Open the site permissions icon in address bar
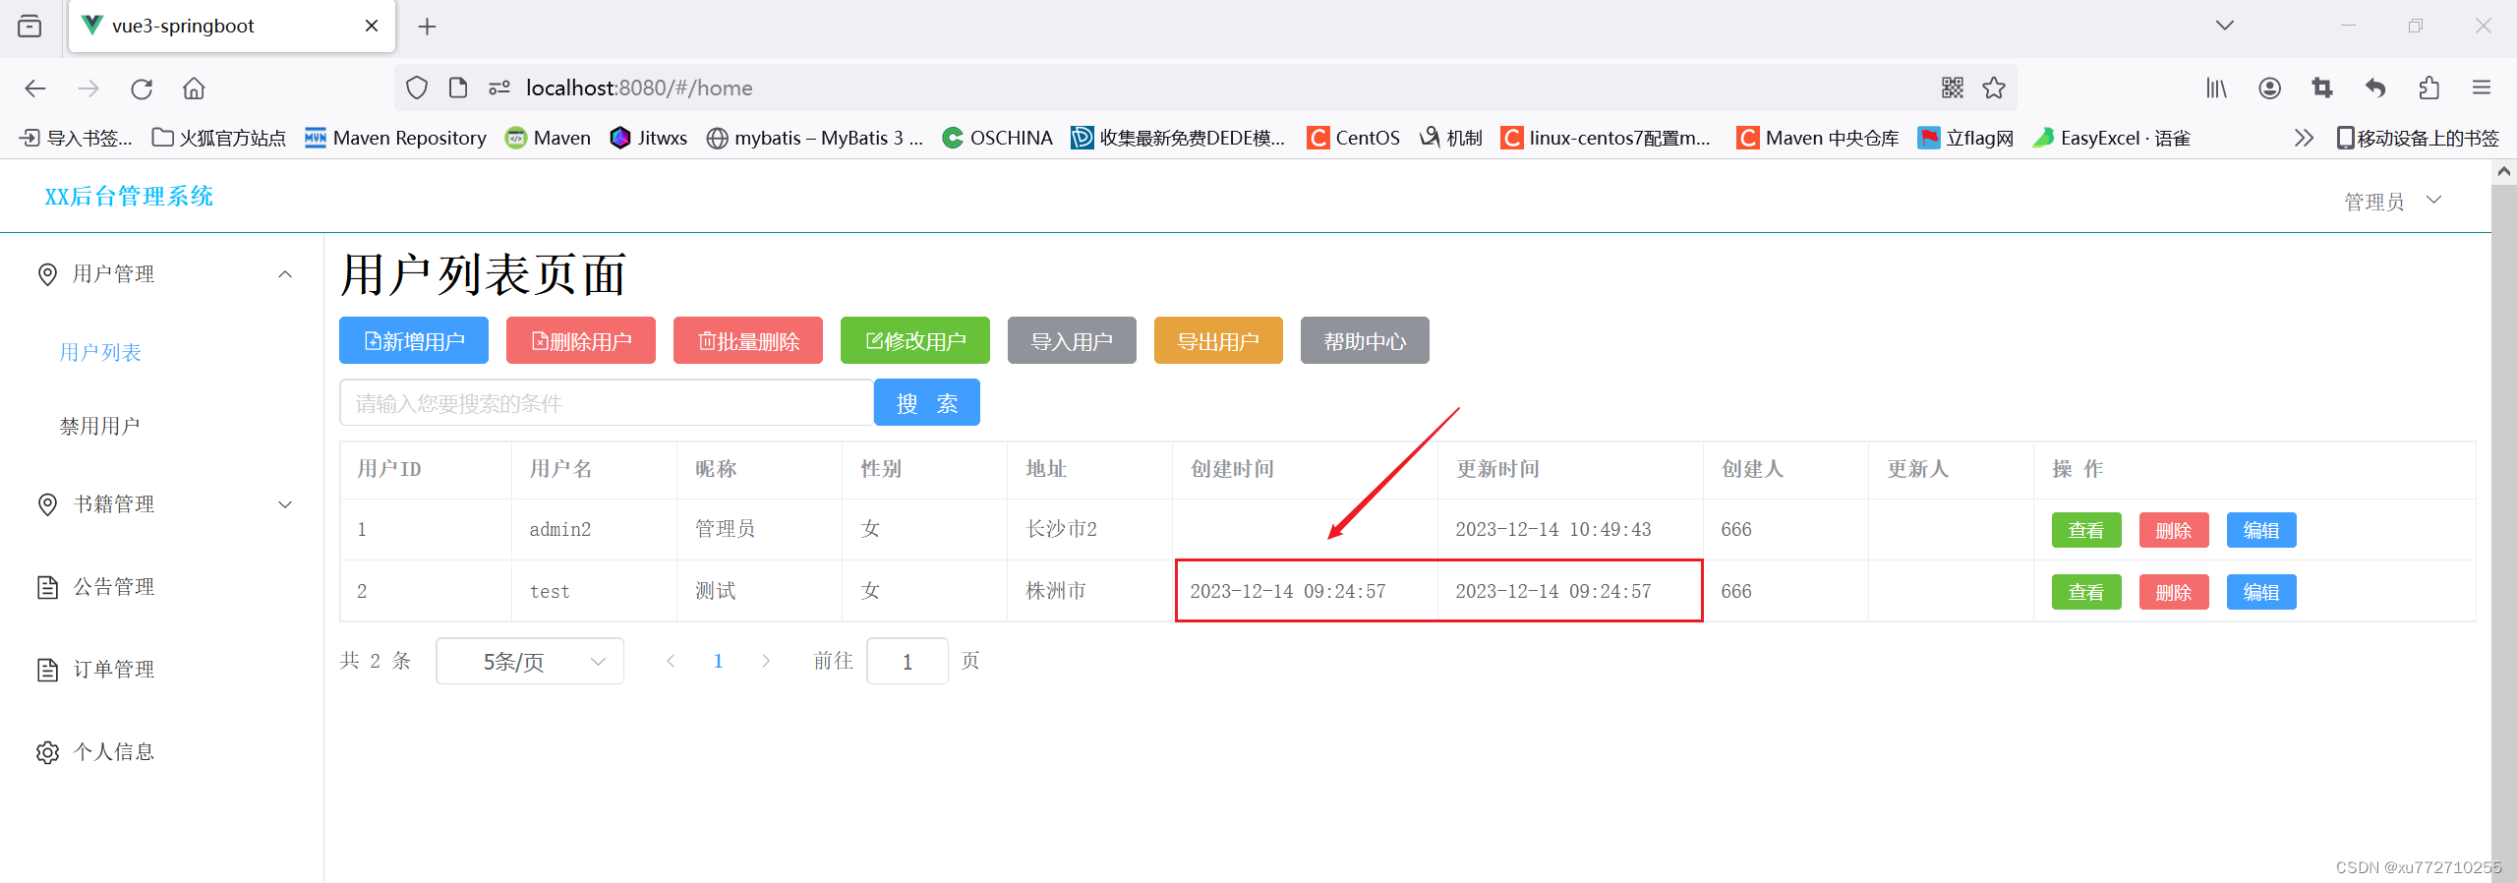The image size is (2517, 883). (x=499, y=88)
